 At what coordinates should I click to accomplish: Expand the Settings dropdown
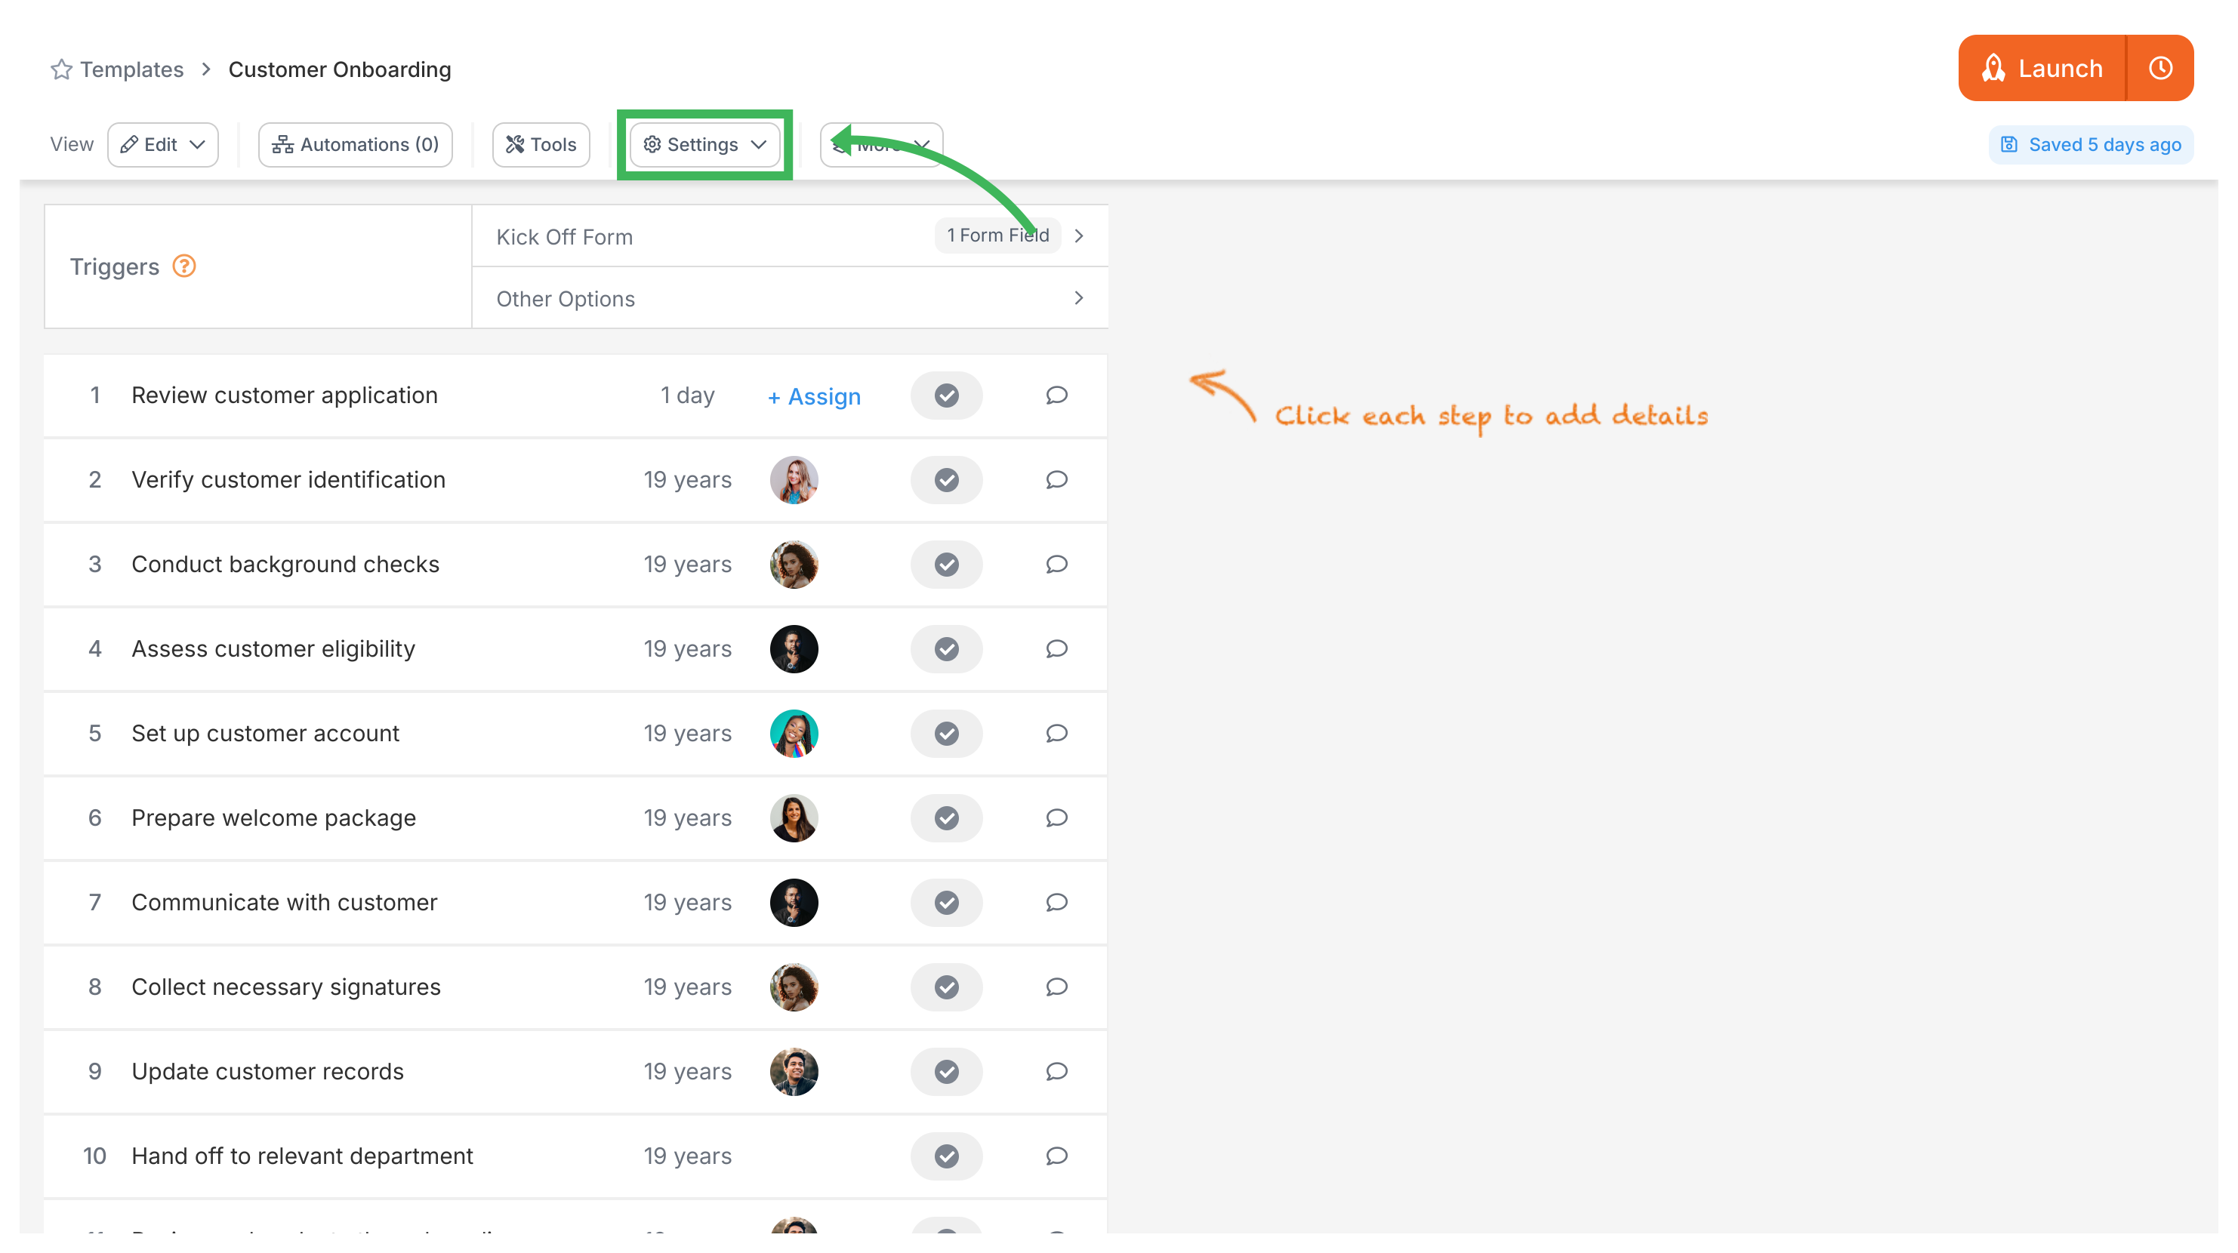pos(704,144)
